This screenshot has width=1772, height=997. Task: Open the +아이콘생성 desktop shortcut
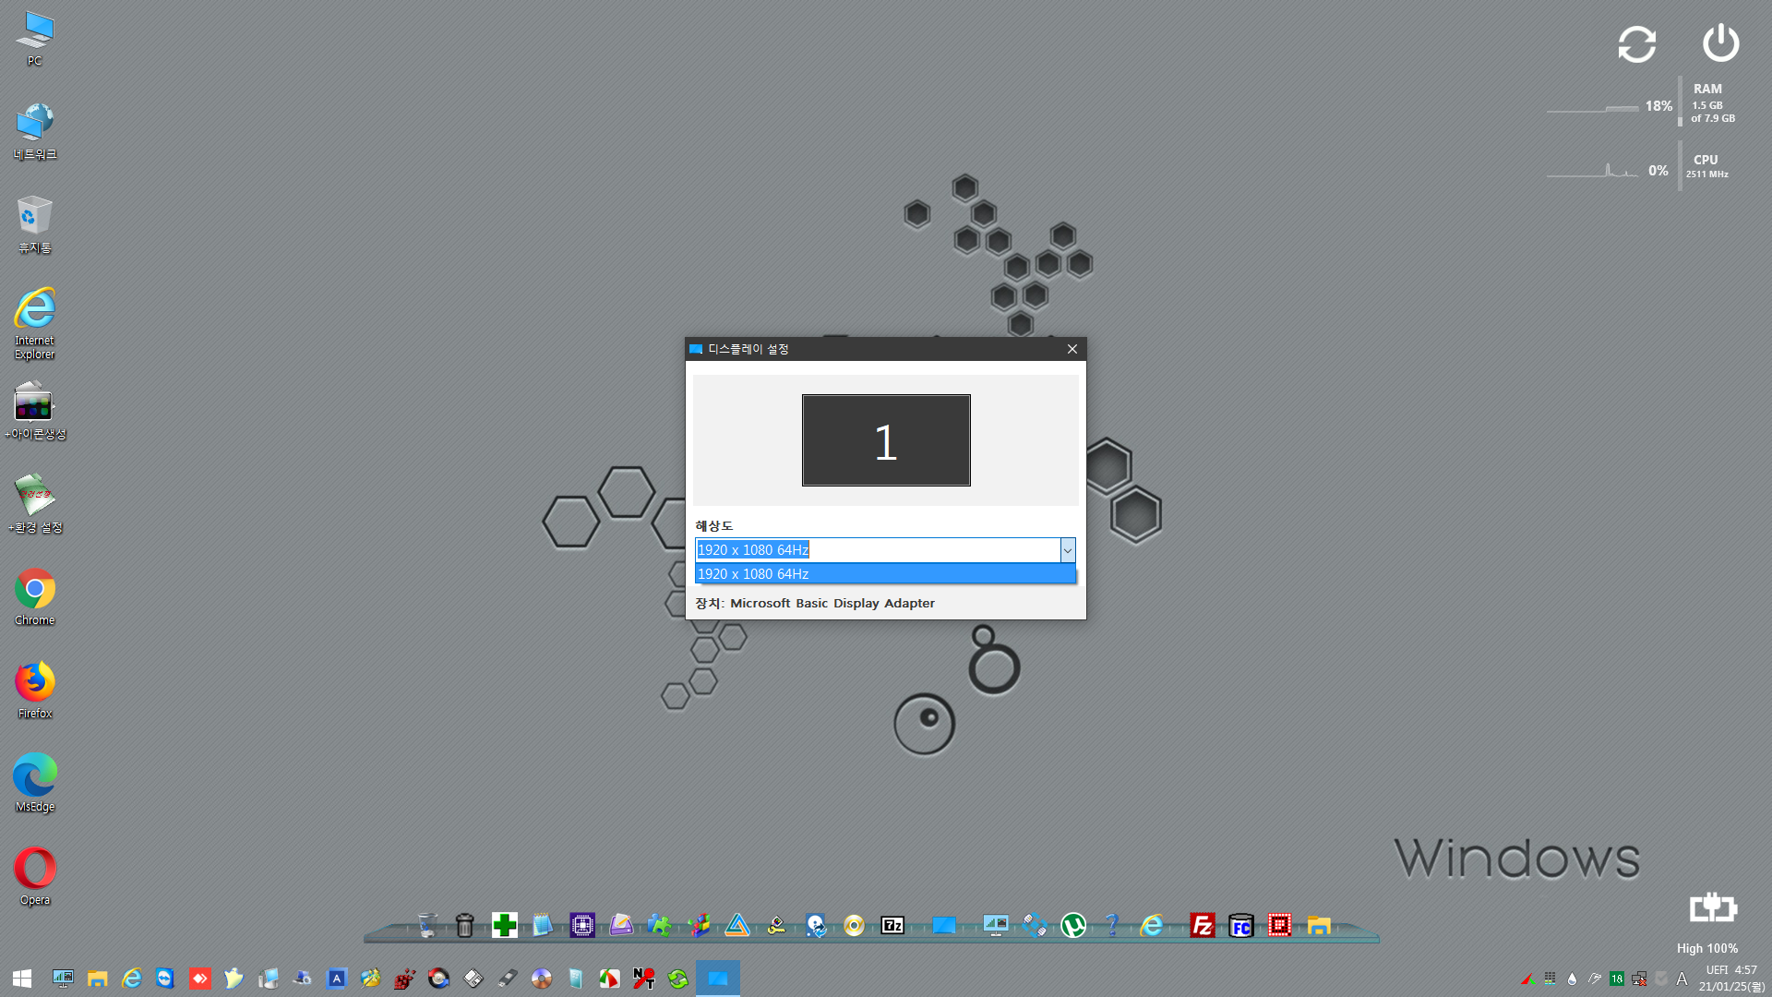coord(35,412)
